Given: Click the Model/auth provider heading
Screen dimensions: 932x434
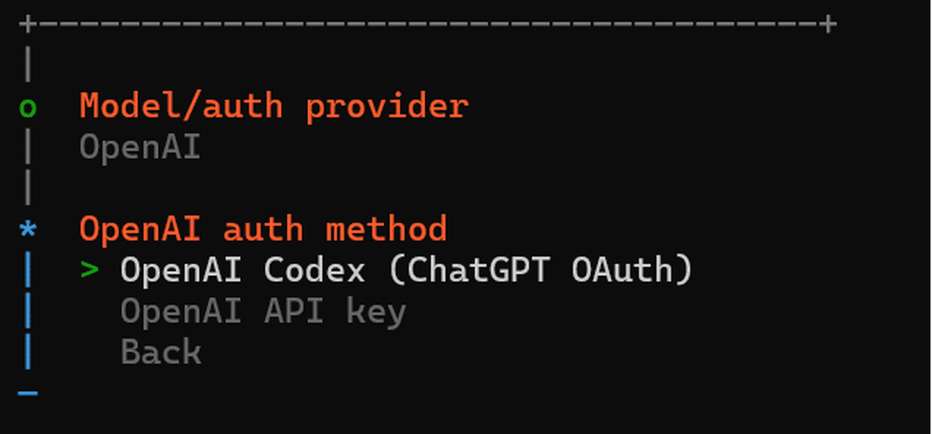Looking at the screenshot, I should [274, 106].
